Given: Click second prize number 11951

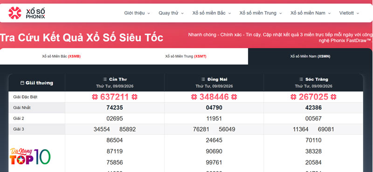Looking at the screenshot, I should [214, 119].
